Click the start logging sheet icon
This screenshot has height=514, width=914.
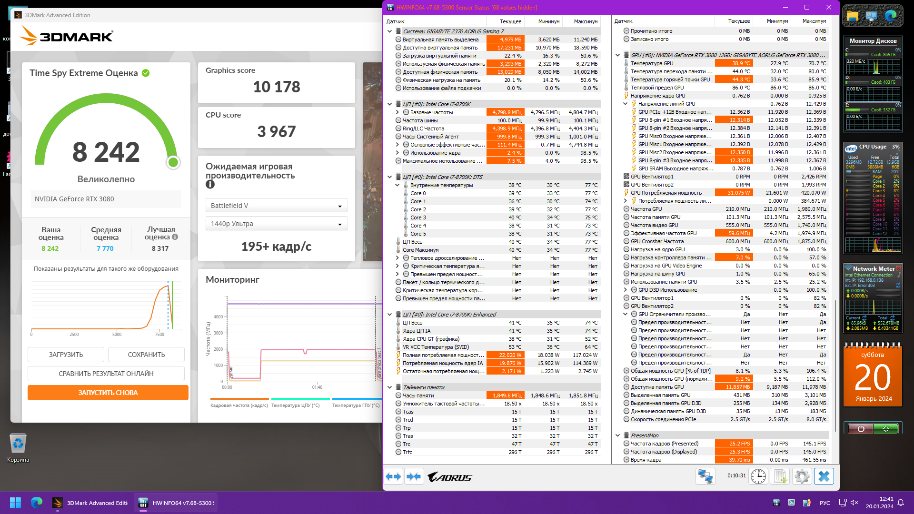coord(780,476)
